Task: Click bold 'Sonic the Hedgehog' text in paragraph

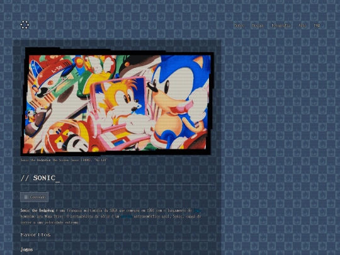Action: [x=37, y=210]
